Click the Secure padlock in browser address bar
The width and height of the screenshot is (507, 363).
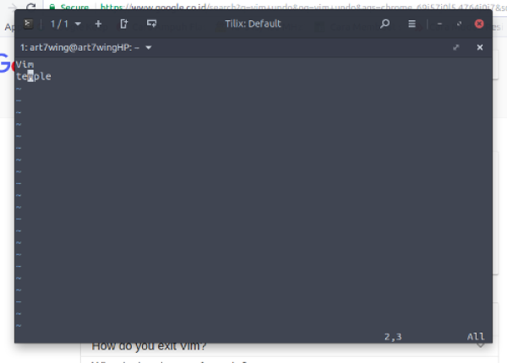pyautogui.click(x=52, y=7)
